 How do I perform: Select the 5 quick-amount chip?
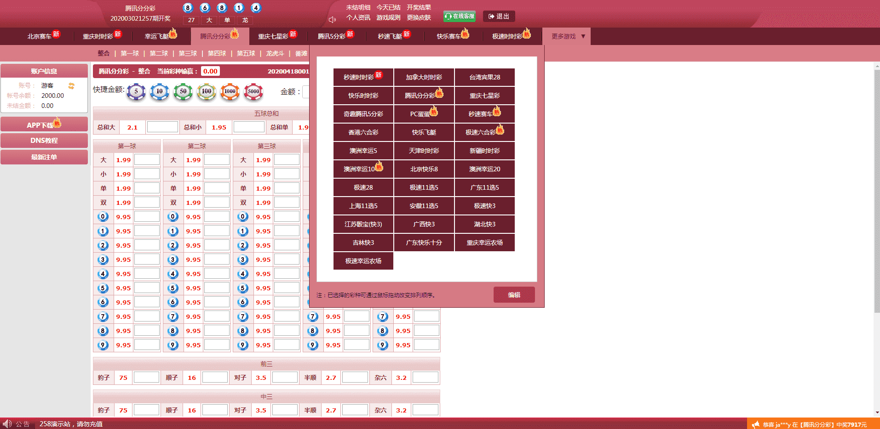(136, 91)
